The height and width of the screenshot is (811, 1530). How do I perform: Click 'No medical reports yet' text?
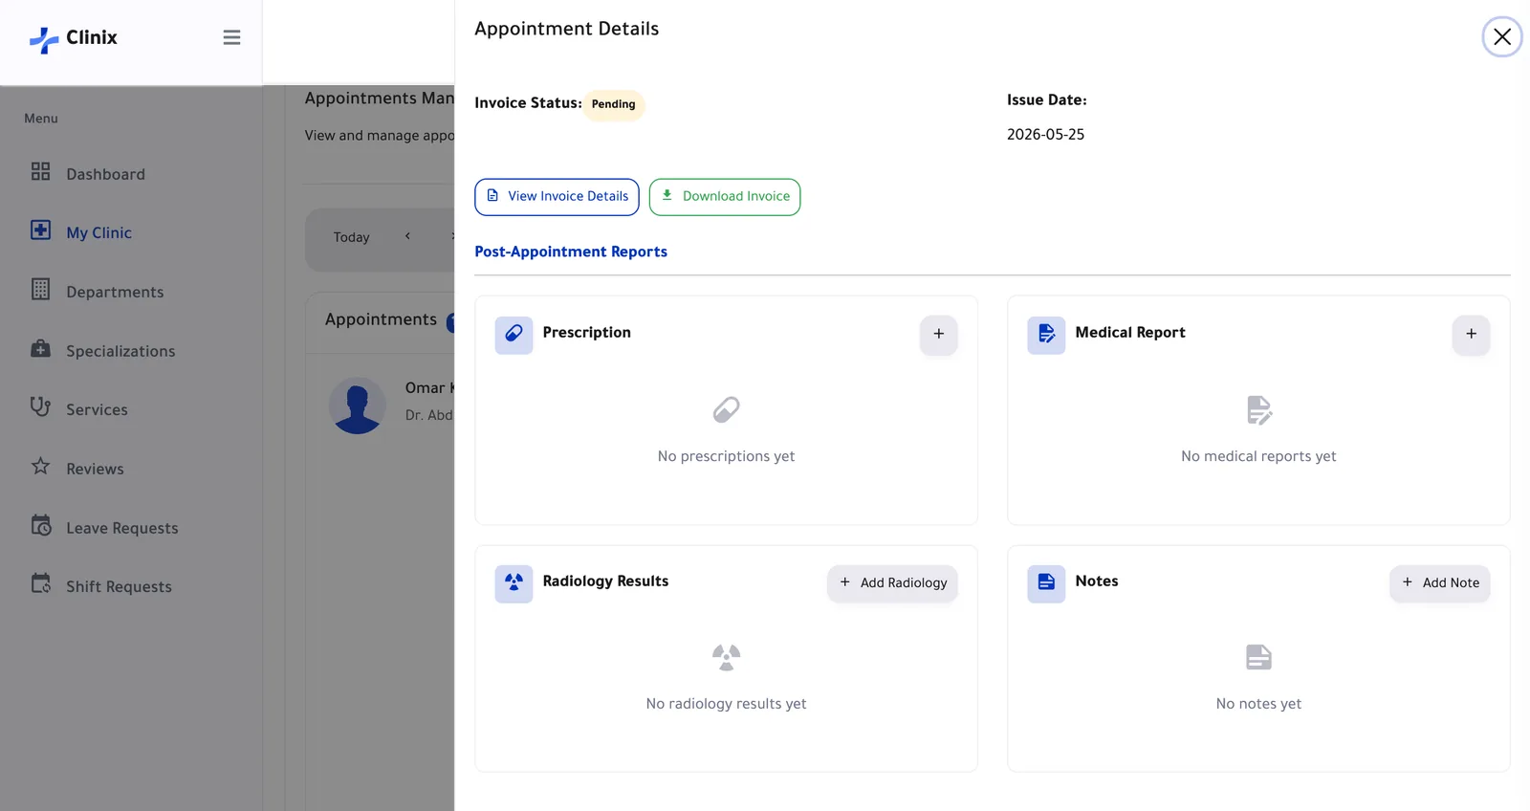(1258, 456)
